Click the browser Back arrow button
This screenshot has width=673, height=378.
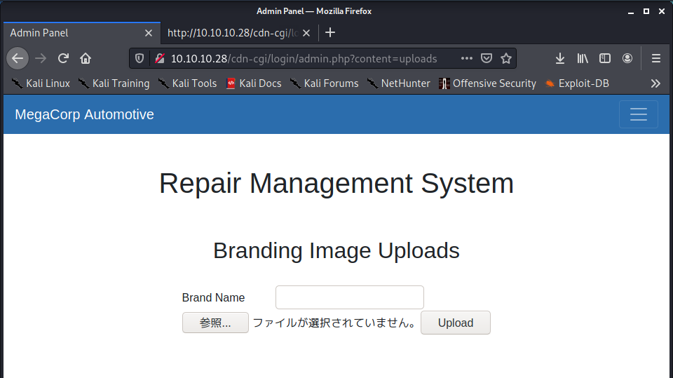pos(18,58)
